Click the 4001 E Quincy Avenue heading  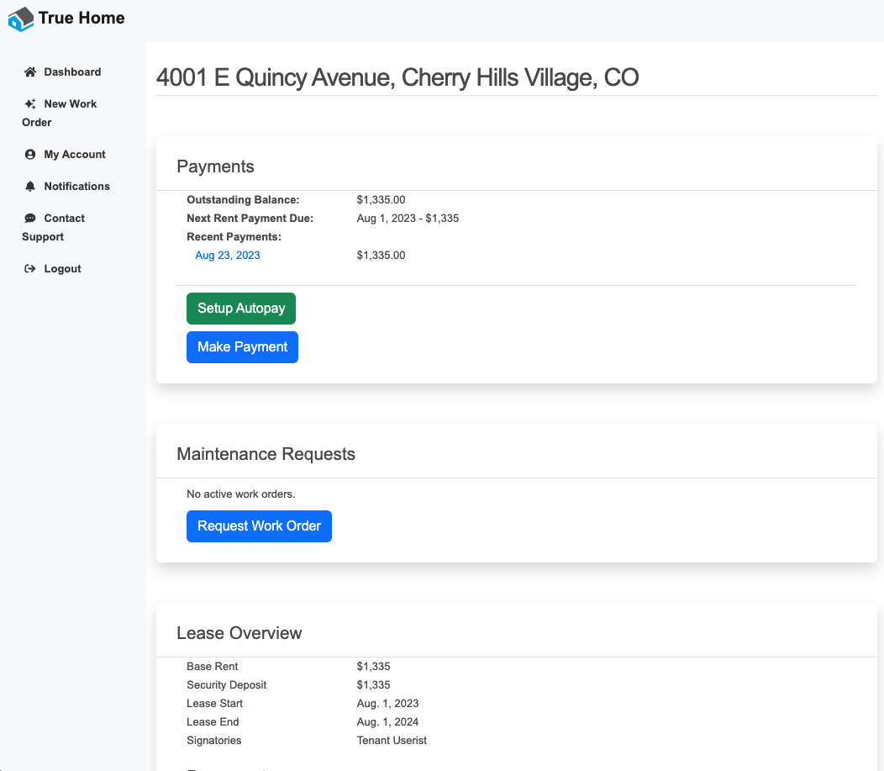(x=397, y=78)
